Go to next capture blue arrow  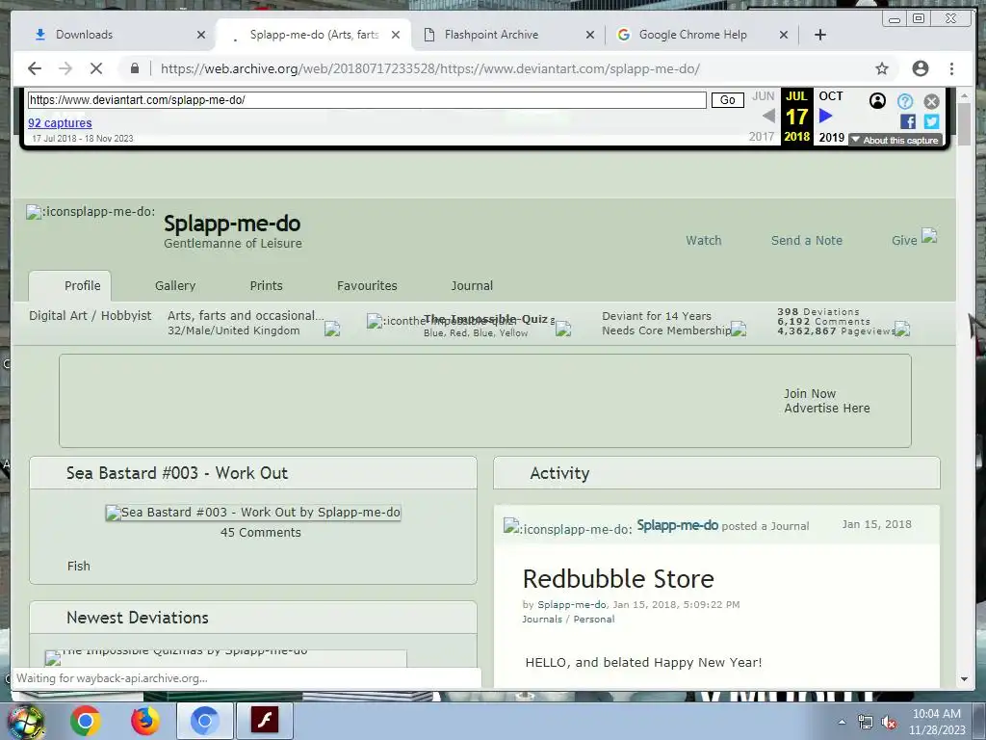point(825,116)
